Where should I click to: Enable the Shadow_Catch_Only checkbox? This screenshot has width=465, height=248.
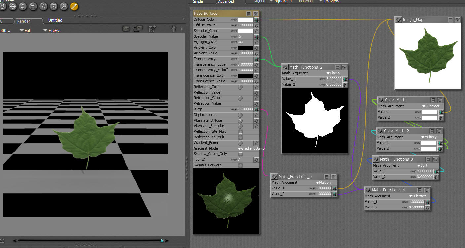point(240,154)
